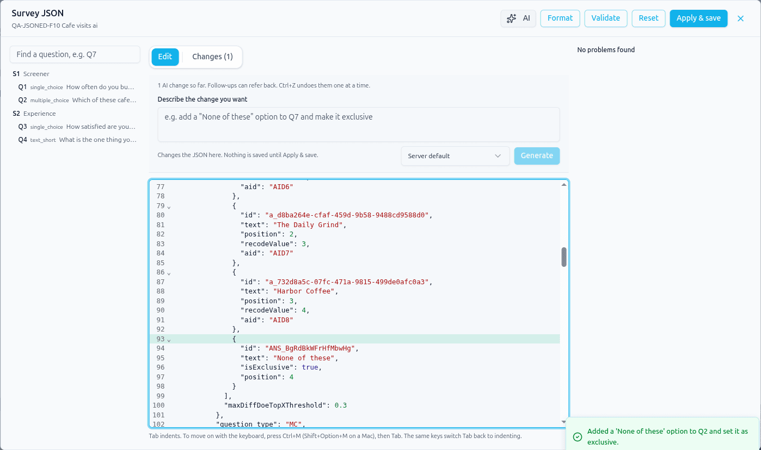The width and height of the screenshot is (761, 450).
Task: Click the "The Daily Grind" text value
Action: pos(308,225)
